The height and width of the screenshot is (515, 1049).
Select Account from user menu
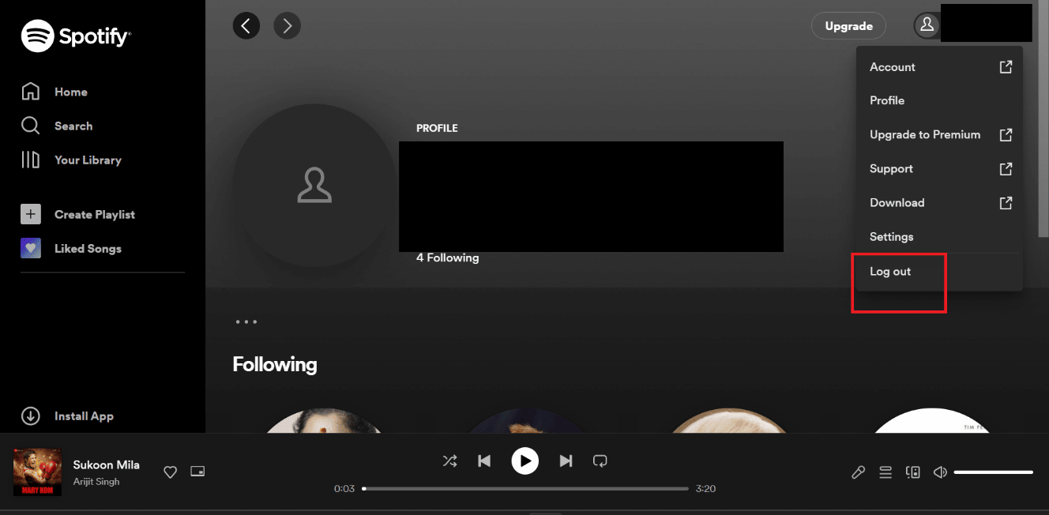939,67
